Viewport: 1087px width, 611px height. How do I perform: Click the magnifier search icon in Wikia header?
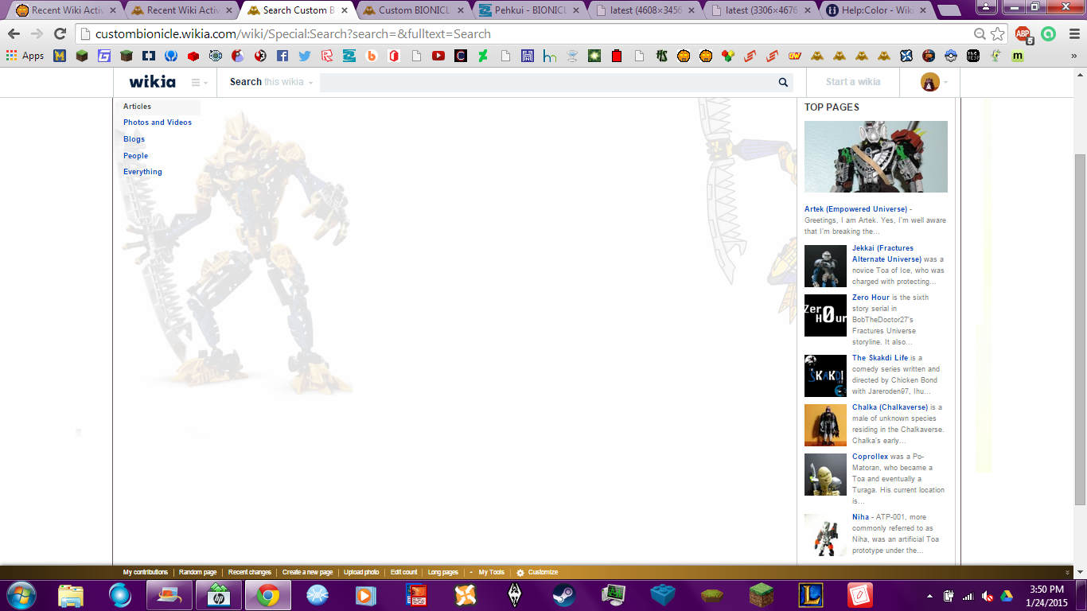pyautogui.click(x=784, y=82)
